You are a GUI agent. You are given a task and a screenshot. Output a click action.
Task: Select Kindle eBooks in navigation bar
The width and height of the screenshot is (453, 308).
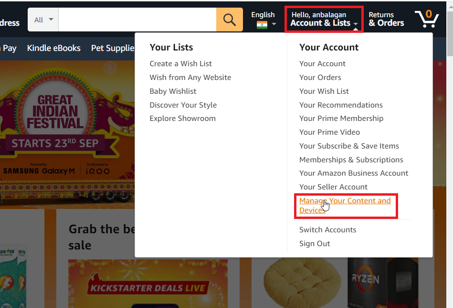(x=54, y=48)
